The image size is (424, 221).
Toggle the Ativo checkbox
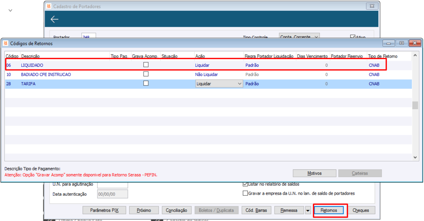point(353,37)
